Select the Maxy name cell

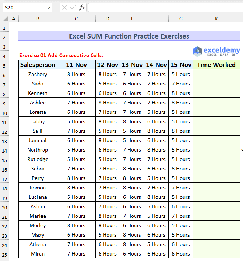point(37,235)
